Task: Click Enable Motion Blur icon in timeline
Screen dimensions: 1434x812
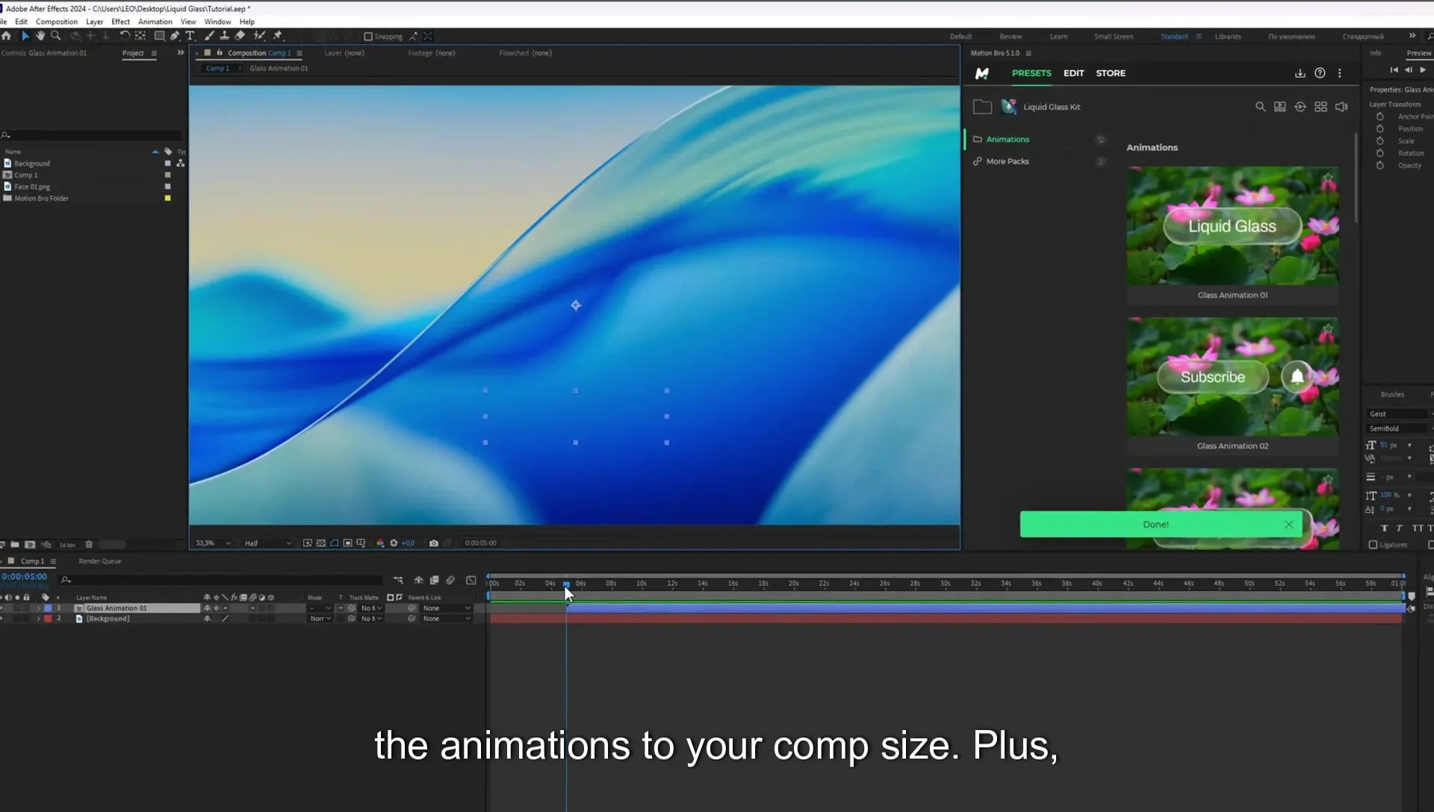Action: 450,580
